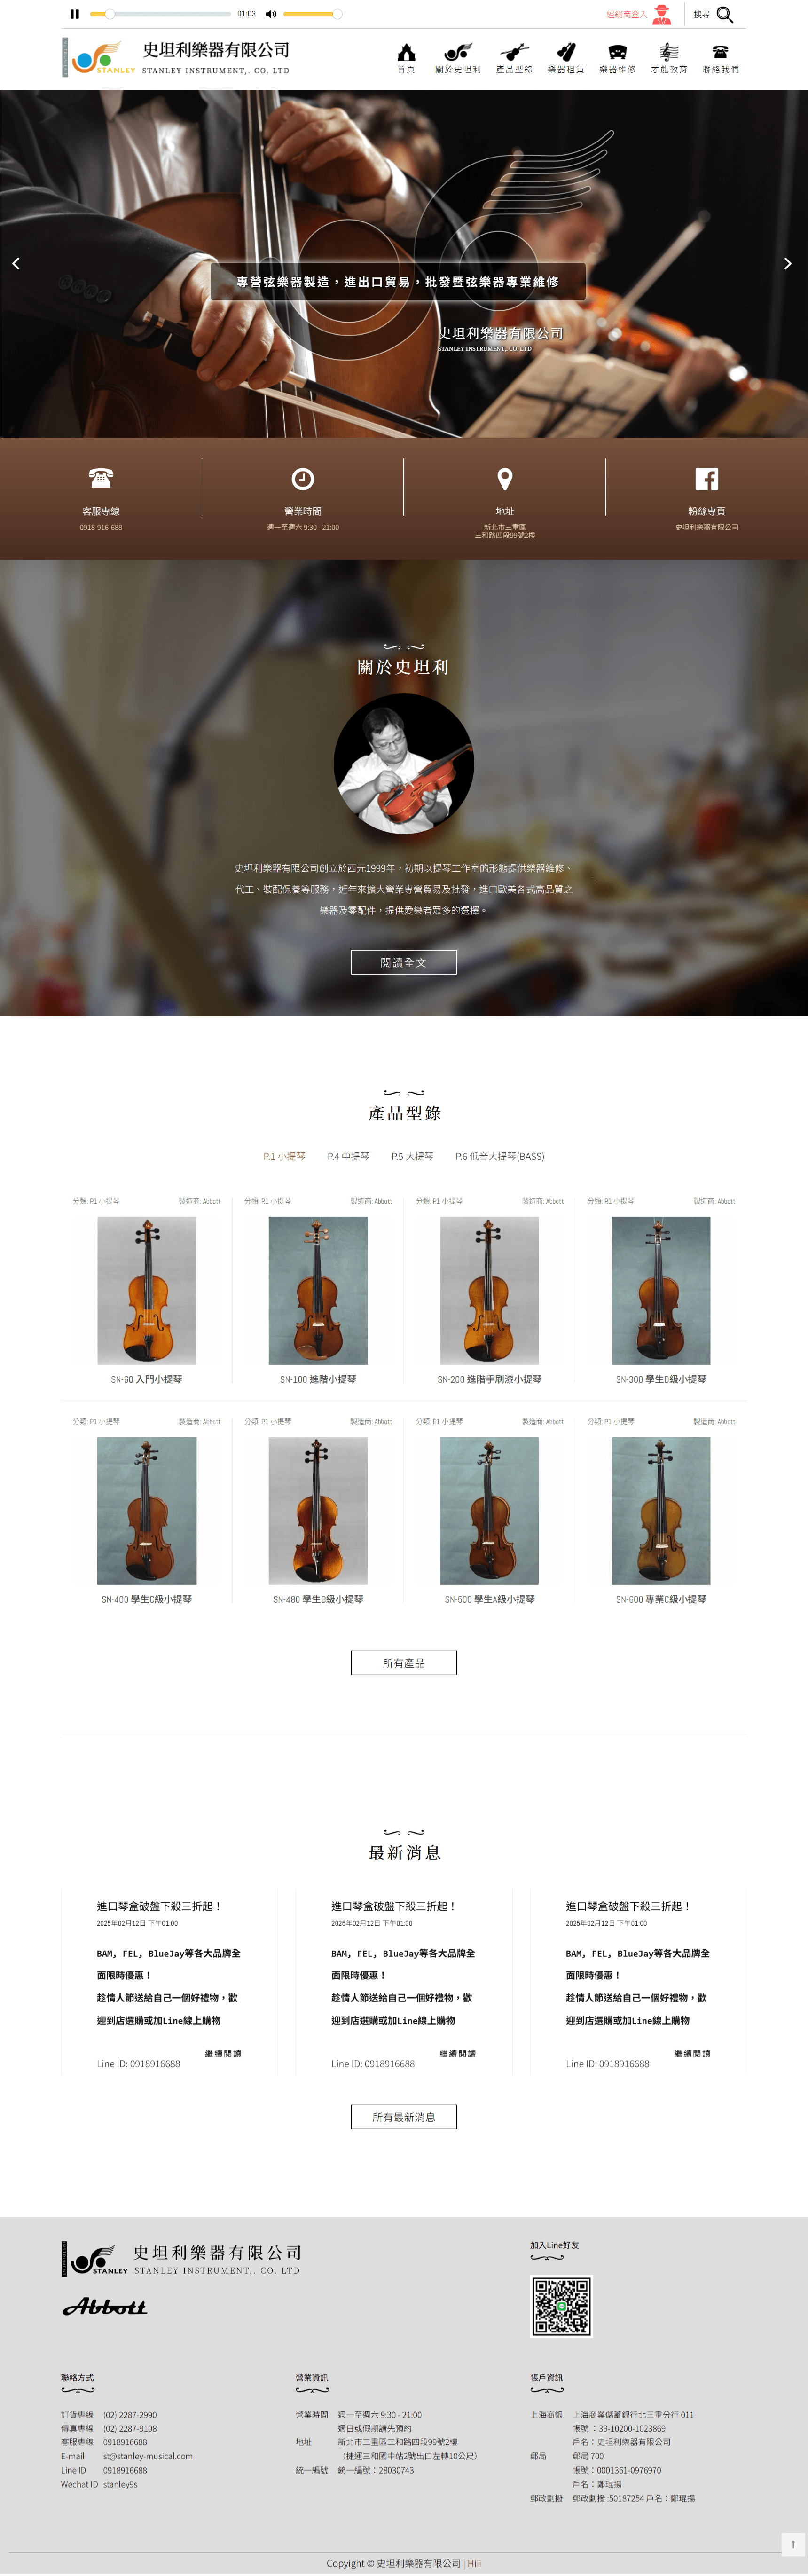Click the 所有產品 button
808x2576 pixels.
tap(404, 1663)
